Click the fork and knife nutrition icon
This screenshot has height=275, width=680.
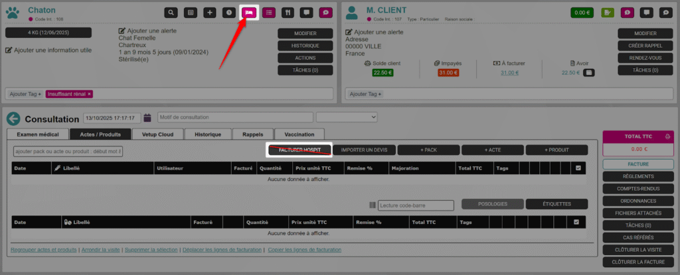click(288, 13)
